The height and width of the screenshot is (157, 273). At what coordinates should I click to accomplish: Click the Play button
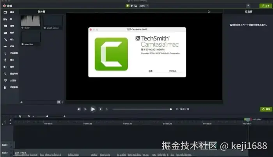coord(93,109)
